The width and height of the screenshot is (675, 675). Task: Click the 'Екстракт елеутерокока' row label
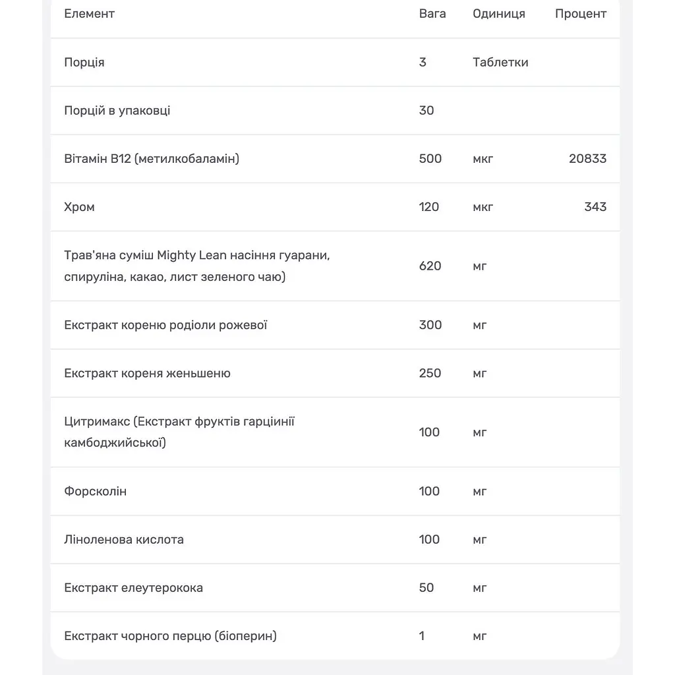133,587
